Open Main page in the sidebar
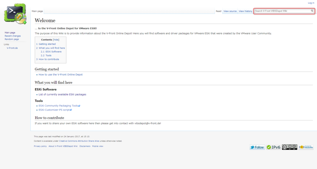 point(10,32)
